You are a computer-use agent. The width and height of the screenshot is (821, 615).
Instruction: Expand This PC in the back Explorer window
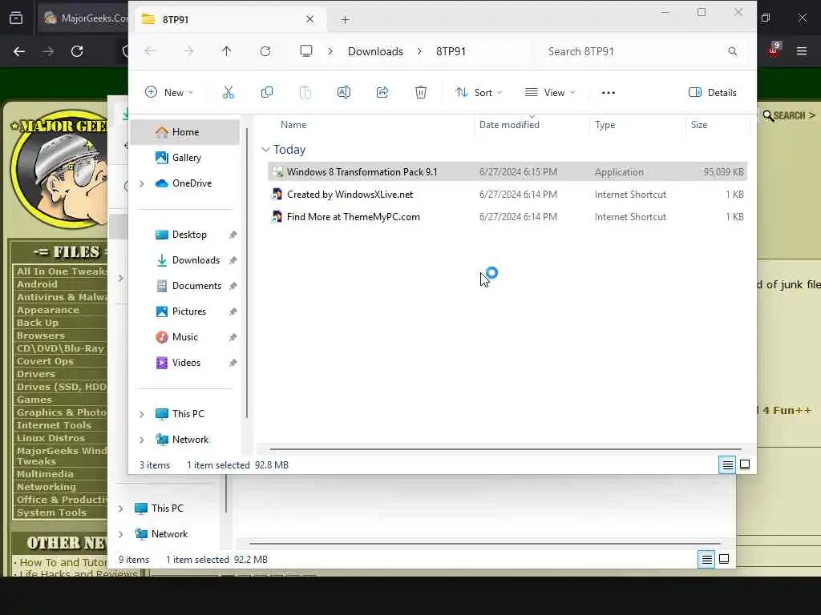pyautogui.click(x=120, y=508)
